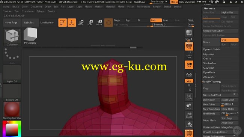Expand the ShadowBox section
The height and width of the screenshot is (137, 244).
pos(209,63)
